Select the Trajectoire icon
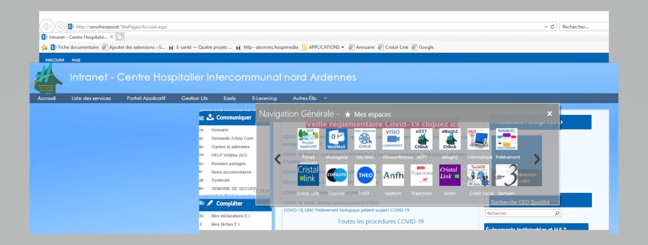This screenshot has width=648, height=245. (x=421, y=175)
